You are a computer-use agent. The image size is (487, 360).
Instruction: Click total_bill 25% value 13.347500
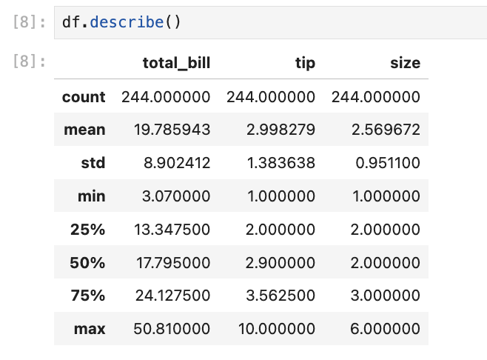pos(172,230)
